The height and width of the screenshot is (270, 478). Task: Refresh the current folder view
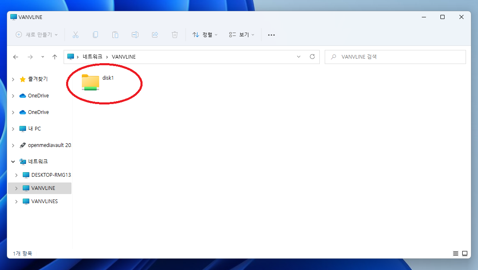click(312, 57)
